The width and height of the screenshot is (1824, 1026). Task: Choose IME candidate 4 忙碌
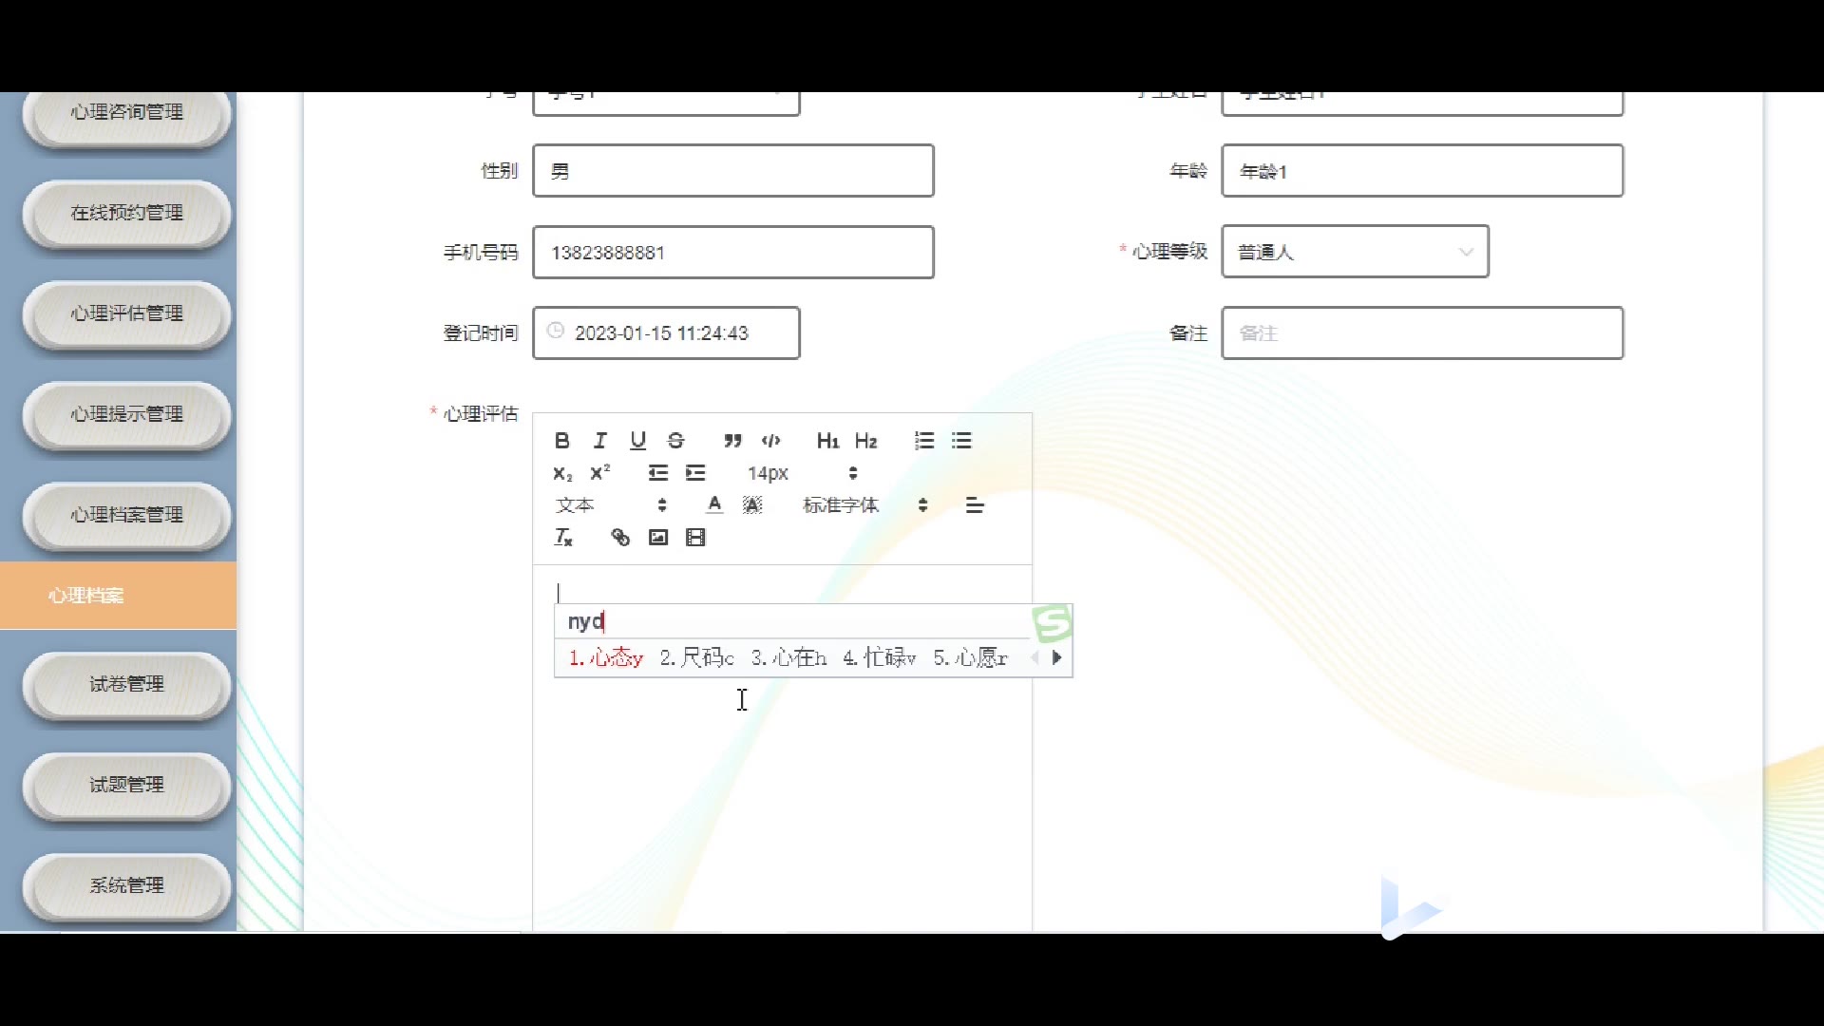point(880,657)
